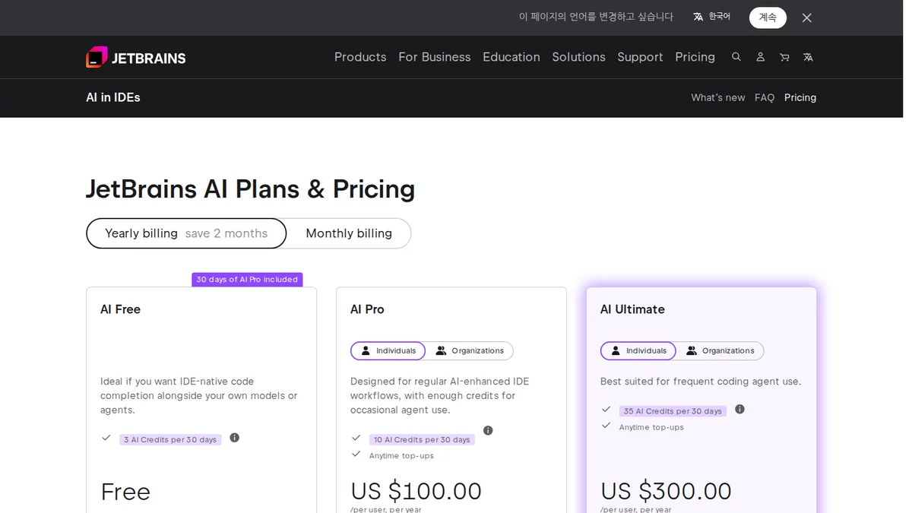Click the 35 AI Credits per 30 days label

point(673,411)
